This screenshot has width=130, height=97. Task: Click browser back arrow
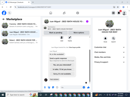pos(3,7)
